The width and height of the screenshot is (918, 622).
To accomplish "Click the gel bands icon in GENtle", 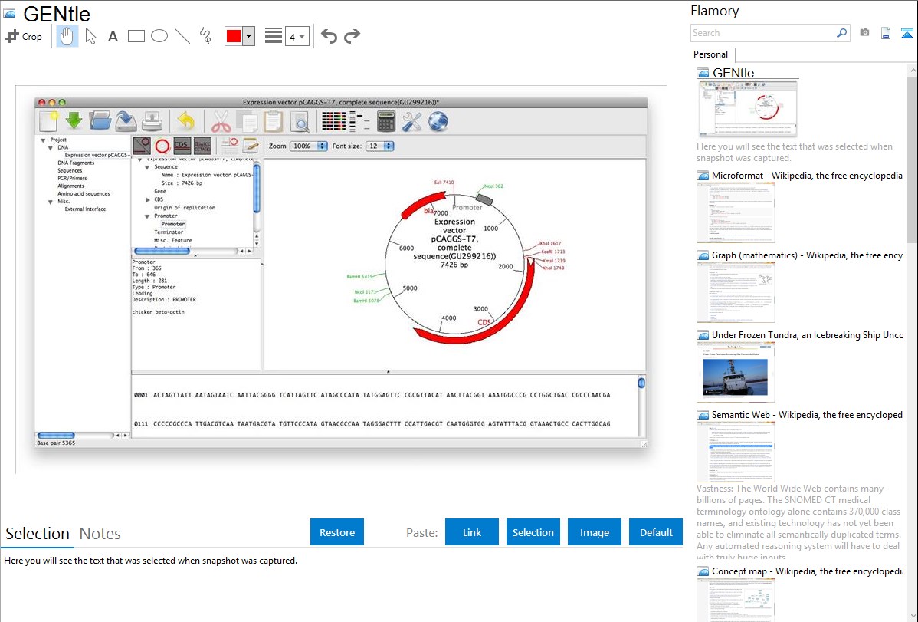I will pyautogui.click(x=359, y=121).
